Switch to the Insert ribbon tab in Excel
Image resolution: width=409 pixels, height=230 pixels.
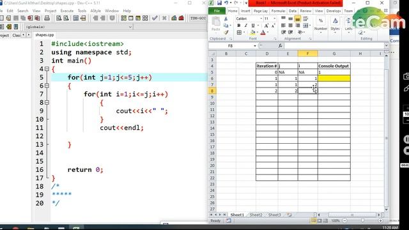point(245,11)
